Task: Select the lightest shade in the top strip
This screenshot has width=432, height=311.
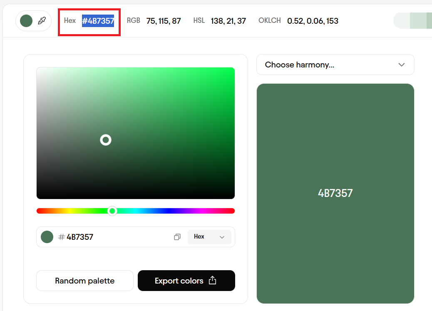Action: [x=402, y=21]
